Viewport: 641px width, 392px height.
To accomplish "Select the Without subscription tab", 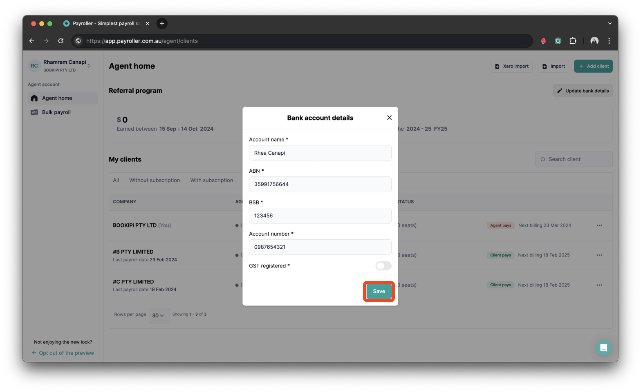I will [155, 180].
